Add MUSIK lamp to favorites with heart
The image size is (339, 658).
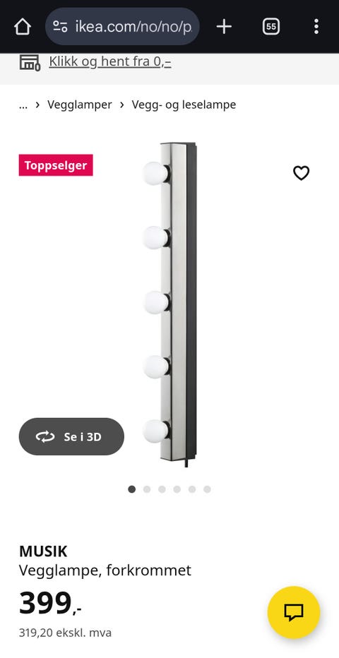(x=301, y=173)
